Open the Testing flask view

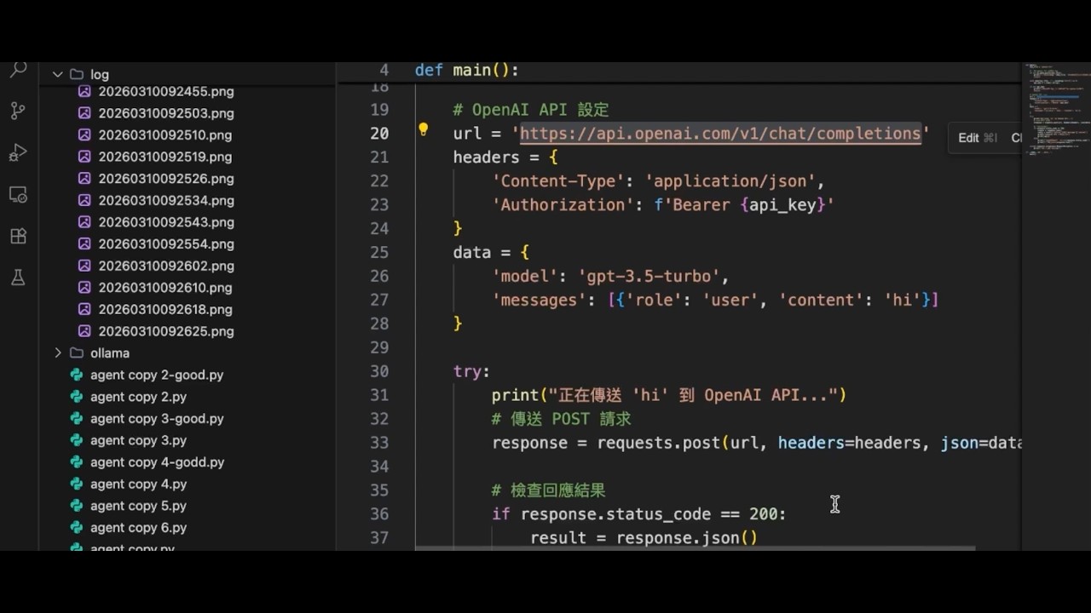(x=18, y=278)
